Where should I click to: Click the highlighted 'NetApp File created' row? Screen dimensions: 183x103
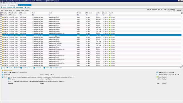(x=91, y=35)
